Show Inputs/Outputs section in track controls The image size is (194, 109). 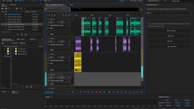tap(46, 15)
